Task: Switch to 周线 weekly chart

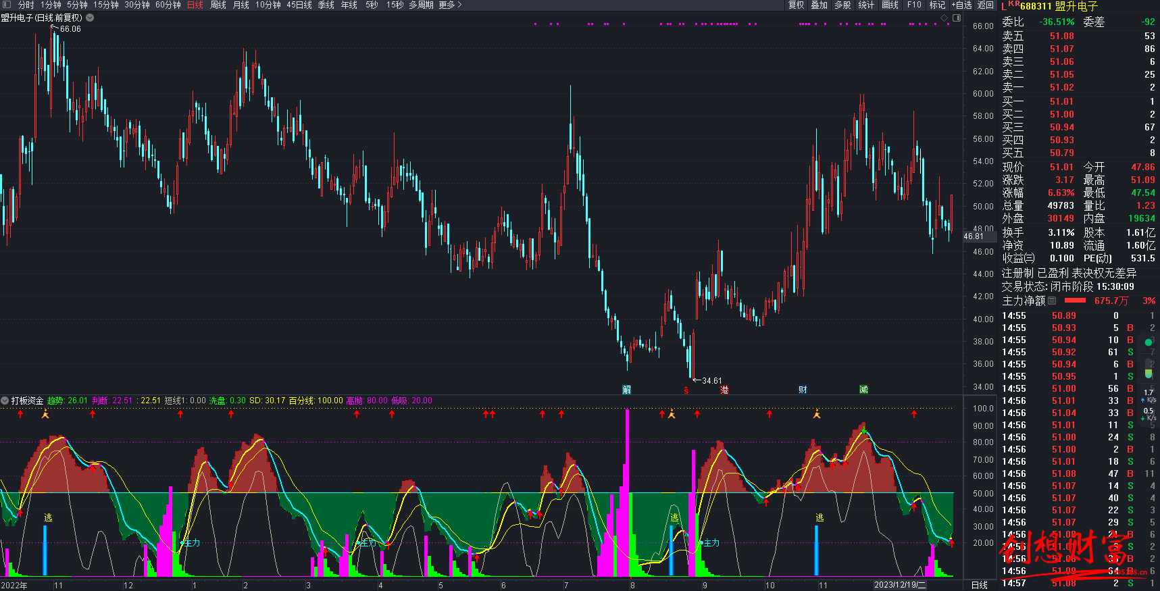Action: click(218, 5)
